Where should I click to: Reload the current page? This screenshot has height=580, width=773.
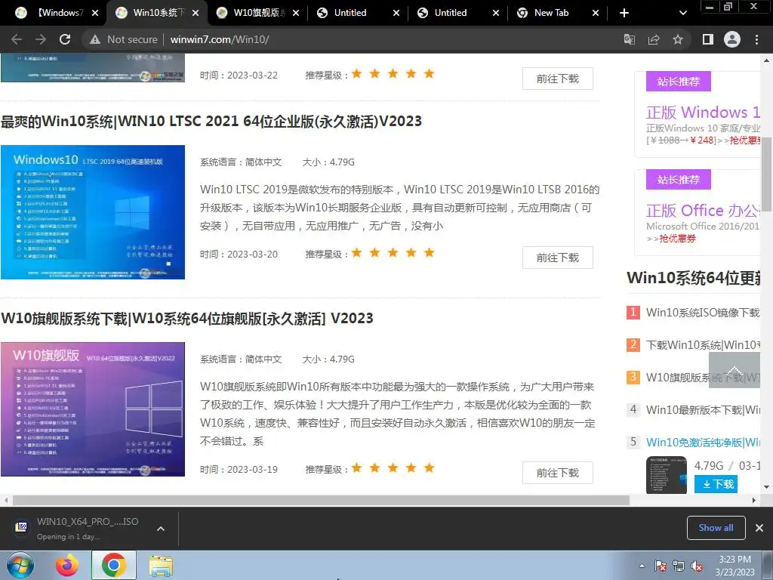pyautogui.click(x=65, y=39)
